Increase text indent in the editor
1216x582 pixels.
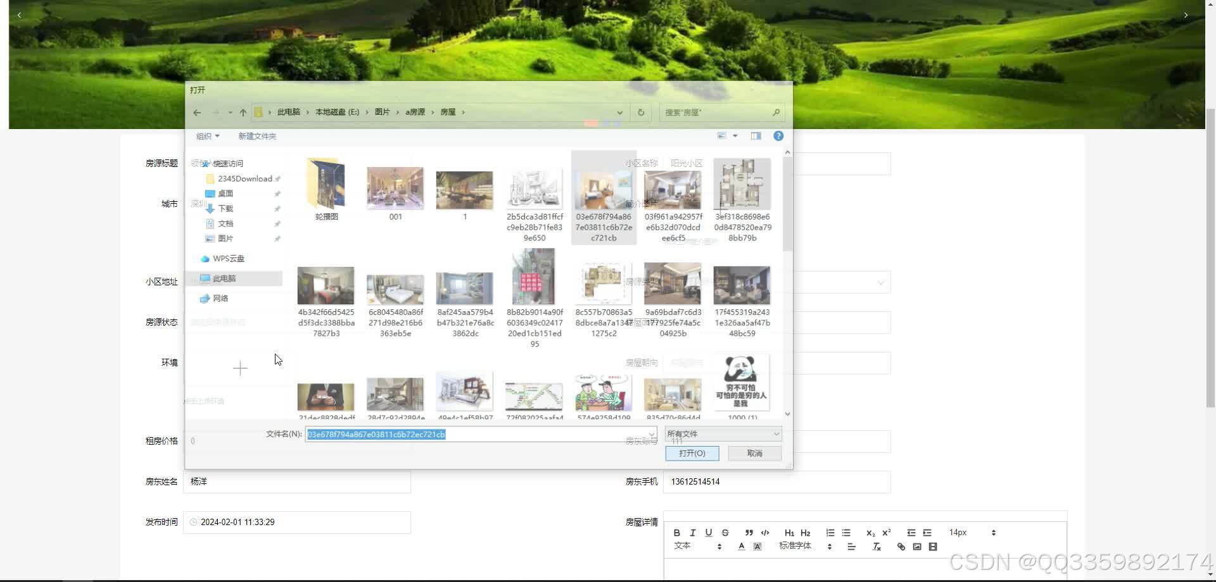point(927,533)
